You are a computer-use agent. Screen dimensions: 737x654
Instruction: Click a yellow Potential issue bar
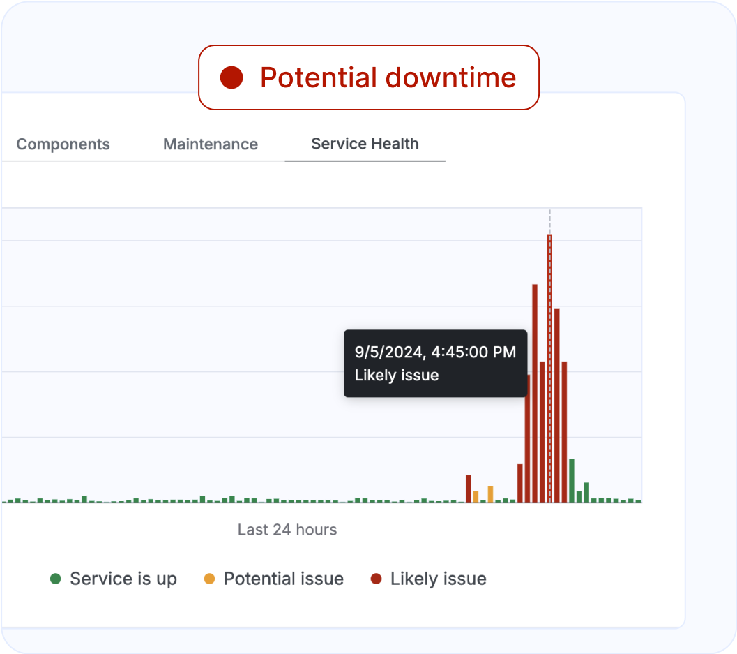click(489, 494)
